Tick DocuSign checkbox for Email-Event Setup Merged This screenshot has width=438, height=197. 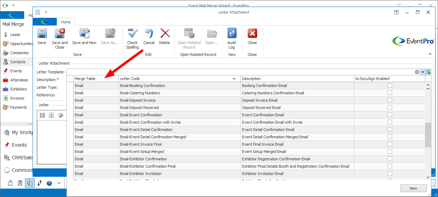point(390,152)
